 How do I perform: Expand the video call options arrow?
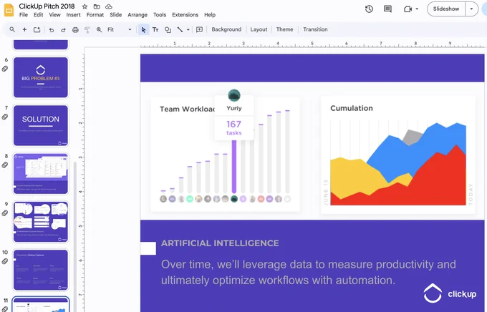click(417, 9)
